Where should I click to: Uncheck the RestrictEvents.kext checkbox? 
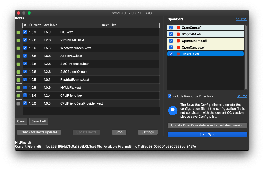[25, 79]
